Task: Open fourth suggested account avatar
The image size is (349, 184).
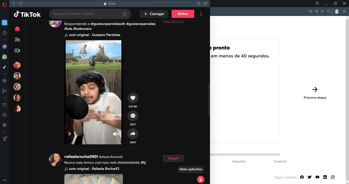Action: tap(17, 97)
